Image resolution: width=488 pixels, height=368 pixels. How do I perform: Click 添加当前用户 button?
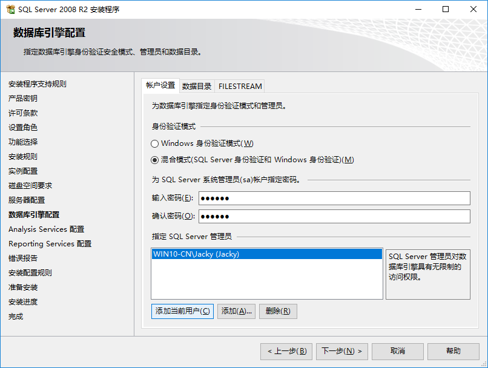(182, 311)
